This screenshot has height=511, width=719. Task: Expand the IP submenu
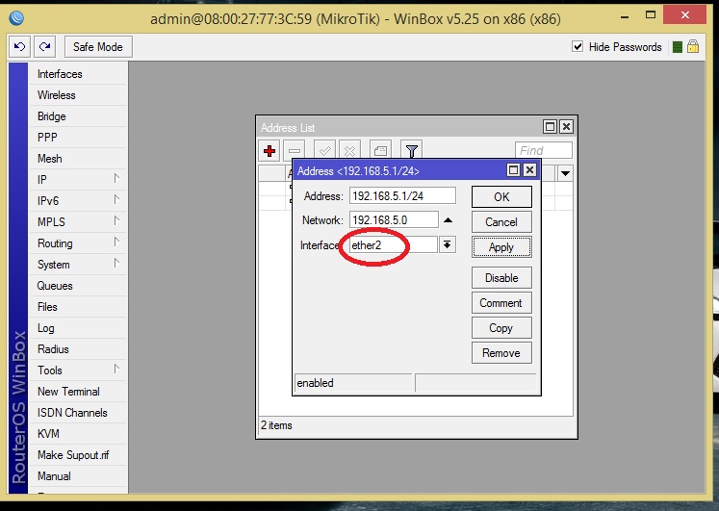click(78, 179)
